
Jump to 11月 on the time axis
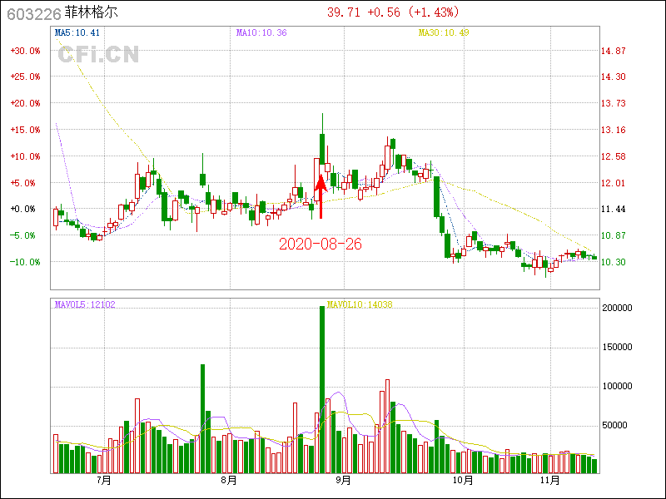[549, 480]
